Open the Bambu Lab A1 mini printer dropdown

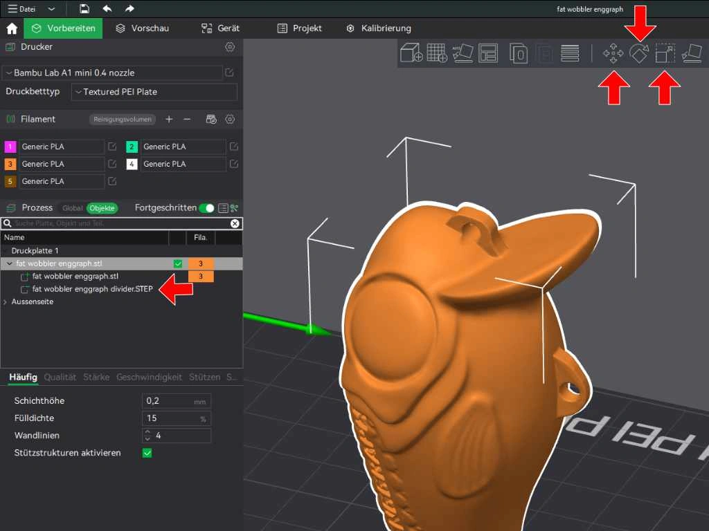pos(112,73)
